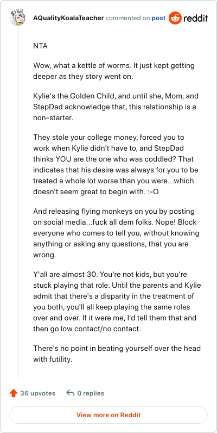
Task: Click the "releasing flying monkeys" paragraph
Action: coord(116,233)
